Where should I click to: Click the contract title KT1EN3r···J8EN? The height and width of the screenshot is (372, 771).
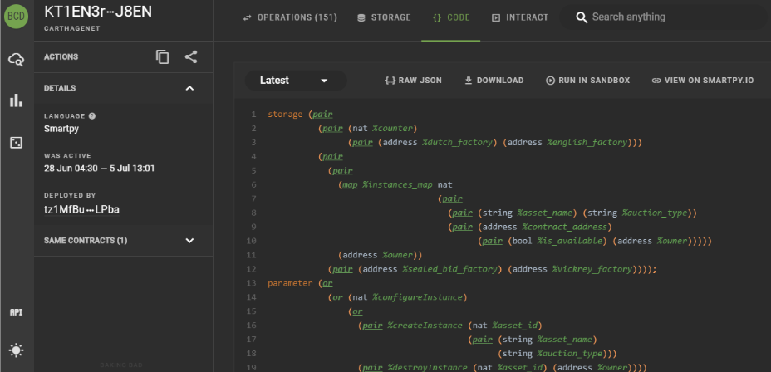click(98, 12)
